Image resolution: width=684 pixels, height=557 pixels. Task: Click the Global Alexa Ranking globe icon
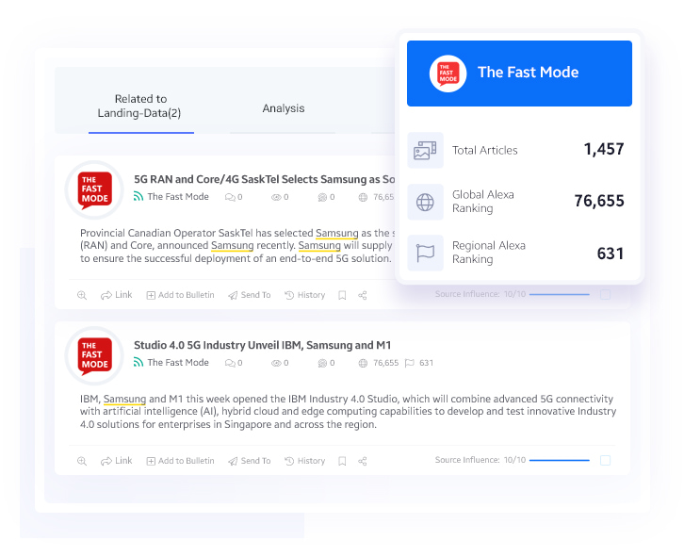pos(425,202)
